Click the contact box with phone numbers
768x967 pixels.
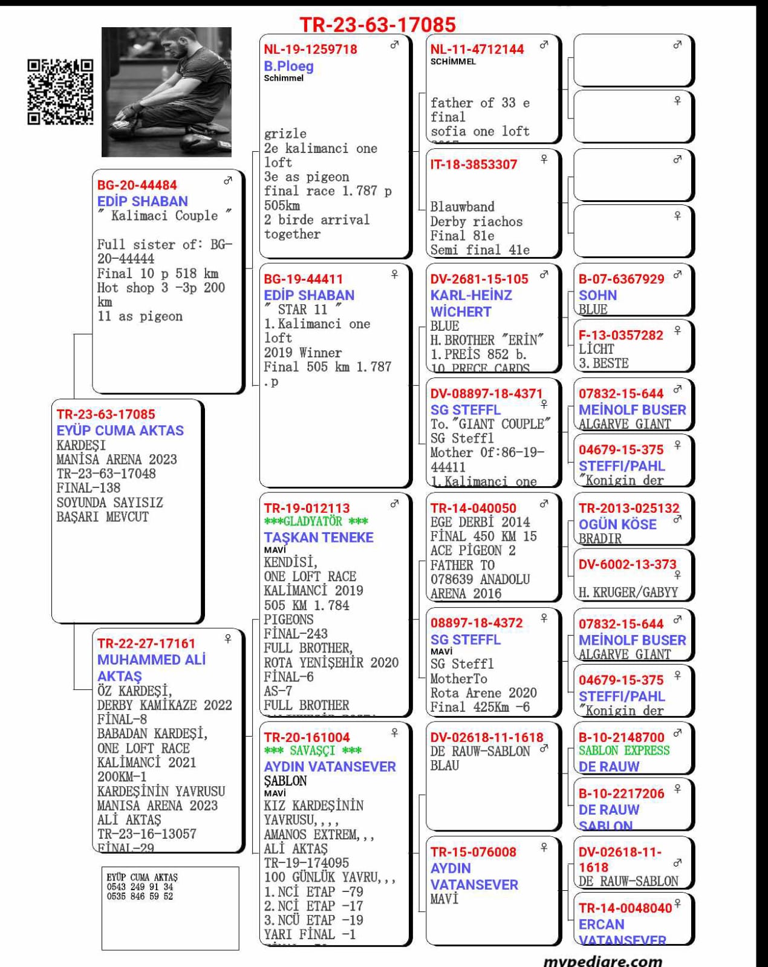[170, 908]
